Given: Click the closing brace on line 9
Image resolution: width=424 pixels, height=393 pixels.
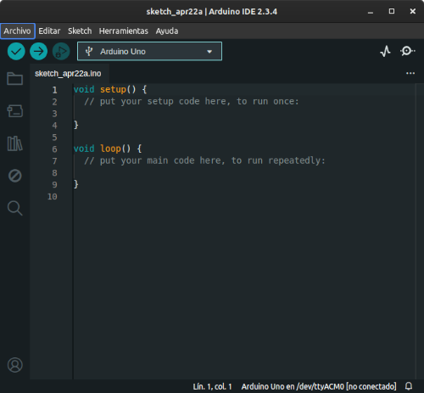Looking at the screenshot, I should pyautogui.click(x=75, y=184).
